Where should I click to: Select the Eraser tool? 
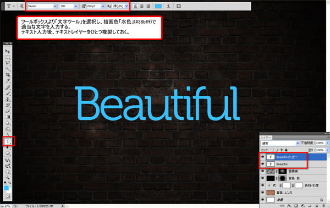pyautogui.click(x=8, y=111)
